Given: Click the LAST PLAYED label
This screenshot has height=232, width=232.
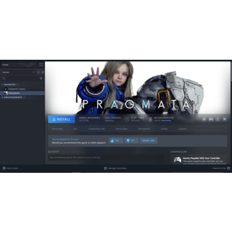Looking at the screenshot, I should [x=113, y=118].
